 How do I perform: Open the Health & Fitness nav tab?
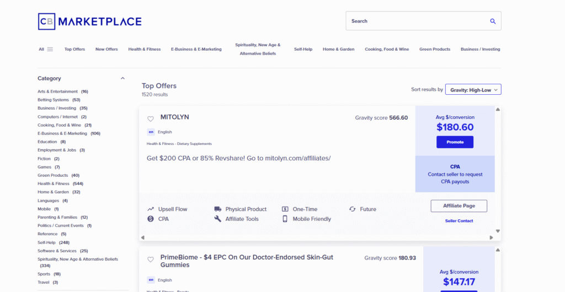(x=145, y=49)
